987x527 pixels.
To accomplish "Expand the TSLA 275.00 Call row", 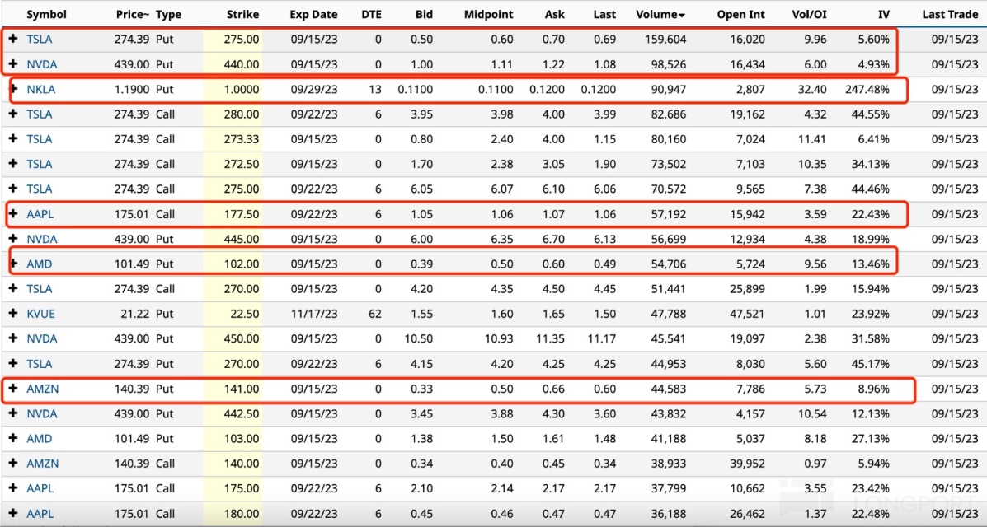I will click(13, 189).
